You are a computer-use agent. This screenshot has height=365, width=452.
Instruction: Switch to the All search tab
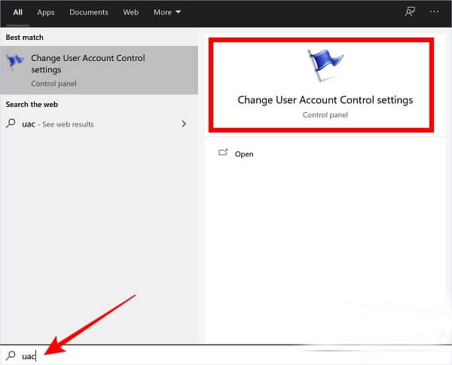(x=17, y=12)
